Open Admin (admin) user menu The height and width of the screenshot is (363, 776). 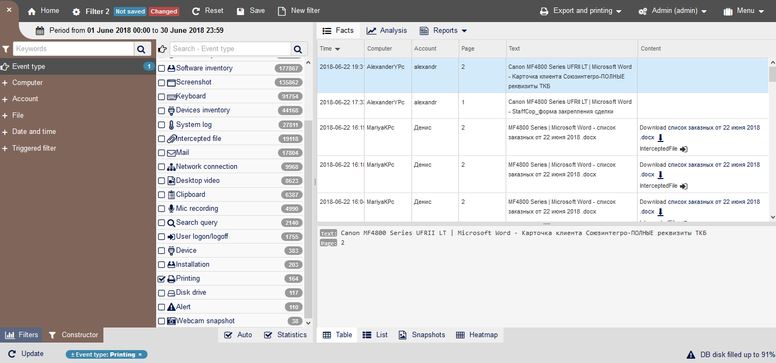click(673, 11)
